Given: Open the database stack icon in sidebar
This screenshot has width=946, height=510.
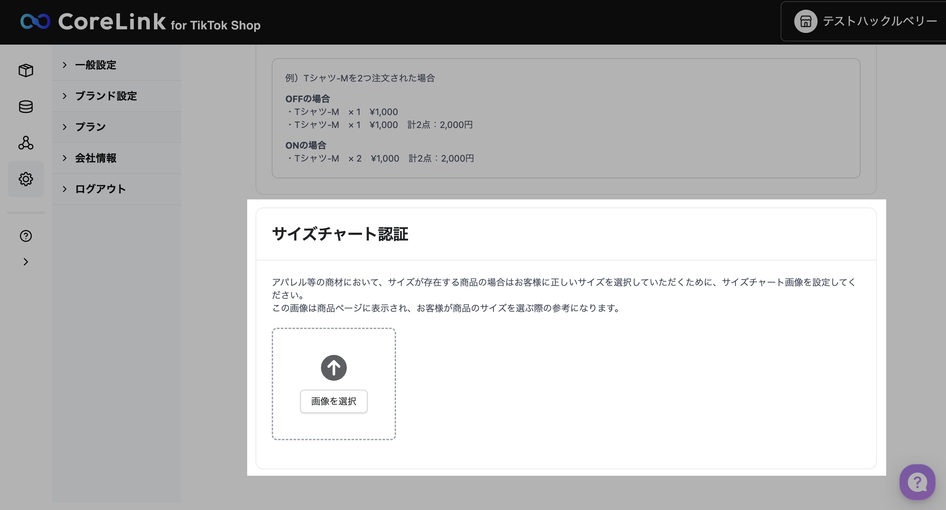Looking at the screenshot, I should click(26, 106).
